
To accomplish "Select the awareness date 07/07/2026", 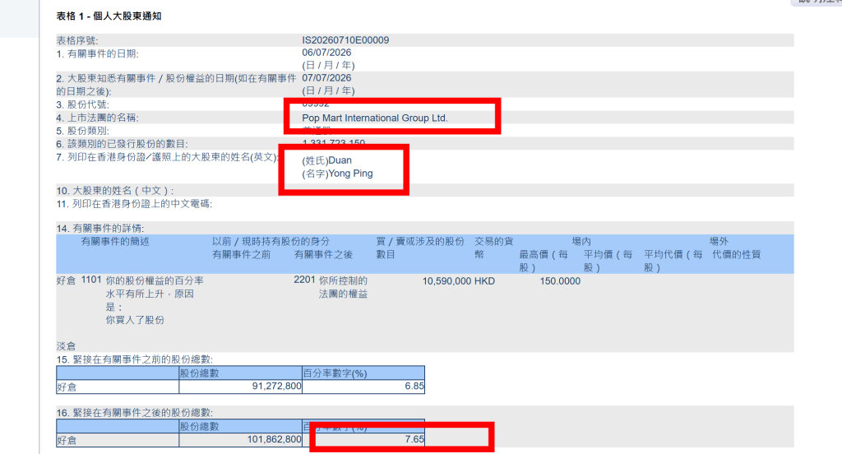I will [x=326, y=78].
